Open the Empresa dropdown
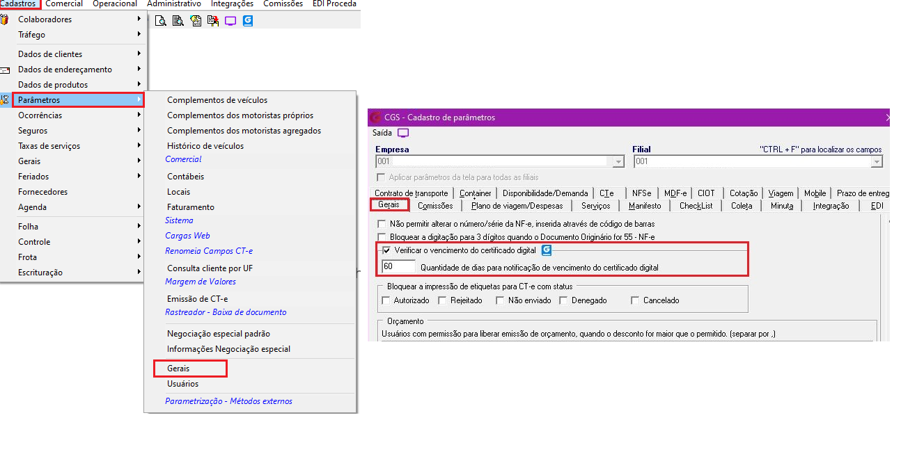Image resolution: width=917 pixels, height=461 pixels. tap(618, 161)
